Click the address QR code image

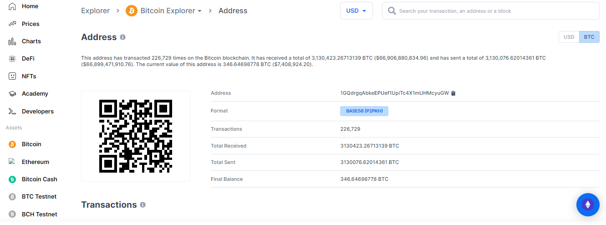click(x=136, y=136)
